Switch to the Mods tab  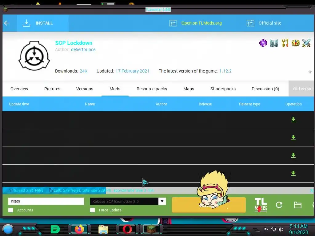click(x=115, y=89)
